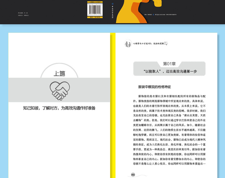This screenshot has width=225, height=178.
Task: Click the page number 002 badge
Action: (x=133, y=175)
